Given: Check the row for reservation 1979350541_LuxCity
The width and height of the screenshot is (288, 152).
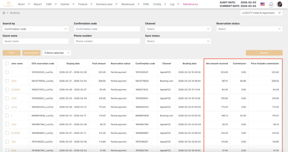Looking at the screenshot, I should click(x=7, y=72).
